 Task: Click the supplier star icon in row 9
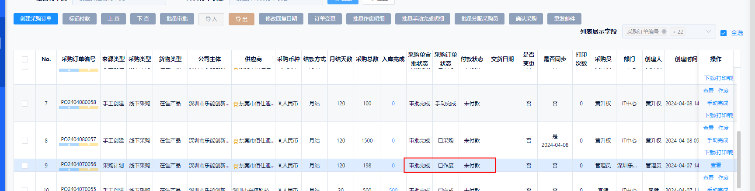236,166
